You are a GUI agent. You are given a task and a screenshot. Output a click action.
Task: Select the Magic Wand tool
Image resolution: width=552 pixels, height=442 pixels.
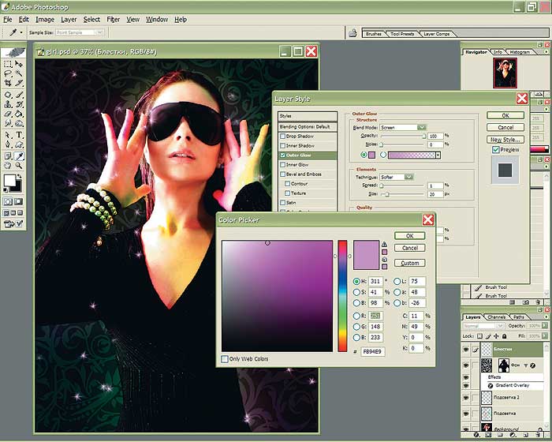click(x=19, y=73)
